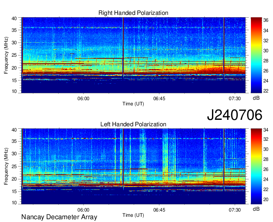Click the 22 value on right-handed color bar
The width and height of the screenshot is (273, 222).
pos(266,91)
